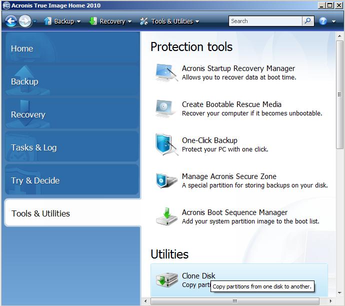The width and height of the screenshot is (345, 306).
Task: Open the navigation history dropdown arrow
Action: [x=35, y=21]
